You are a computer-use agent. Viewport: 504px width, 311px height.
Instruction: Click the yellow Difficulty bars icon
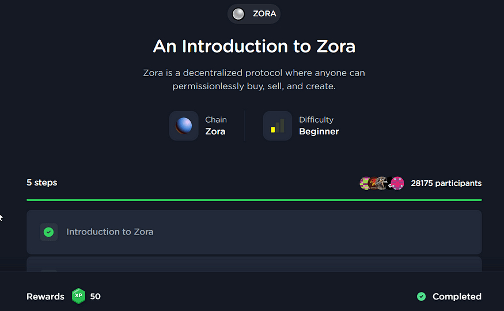[x=278, y=126]
